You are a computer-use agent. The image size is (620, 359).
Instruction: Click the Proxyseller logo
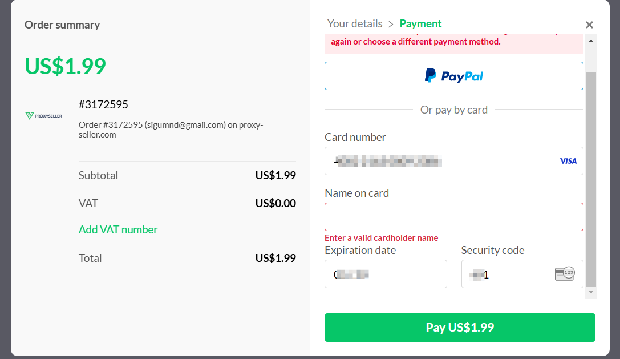pyautogui.click(x=44, y=116)
